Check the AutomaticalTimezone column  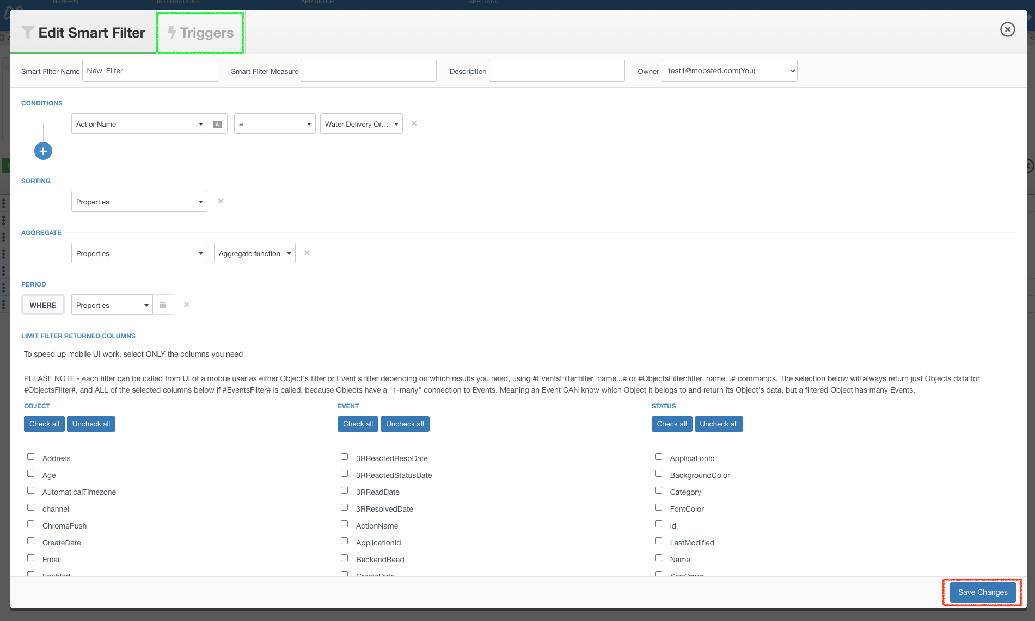(31, 490)
